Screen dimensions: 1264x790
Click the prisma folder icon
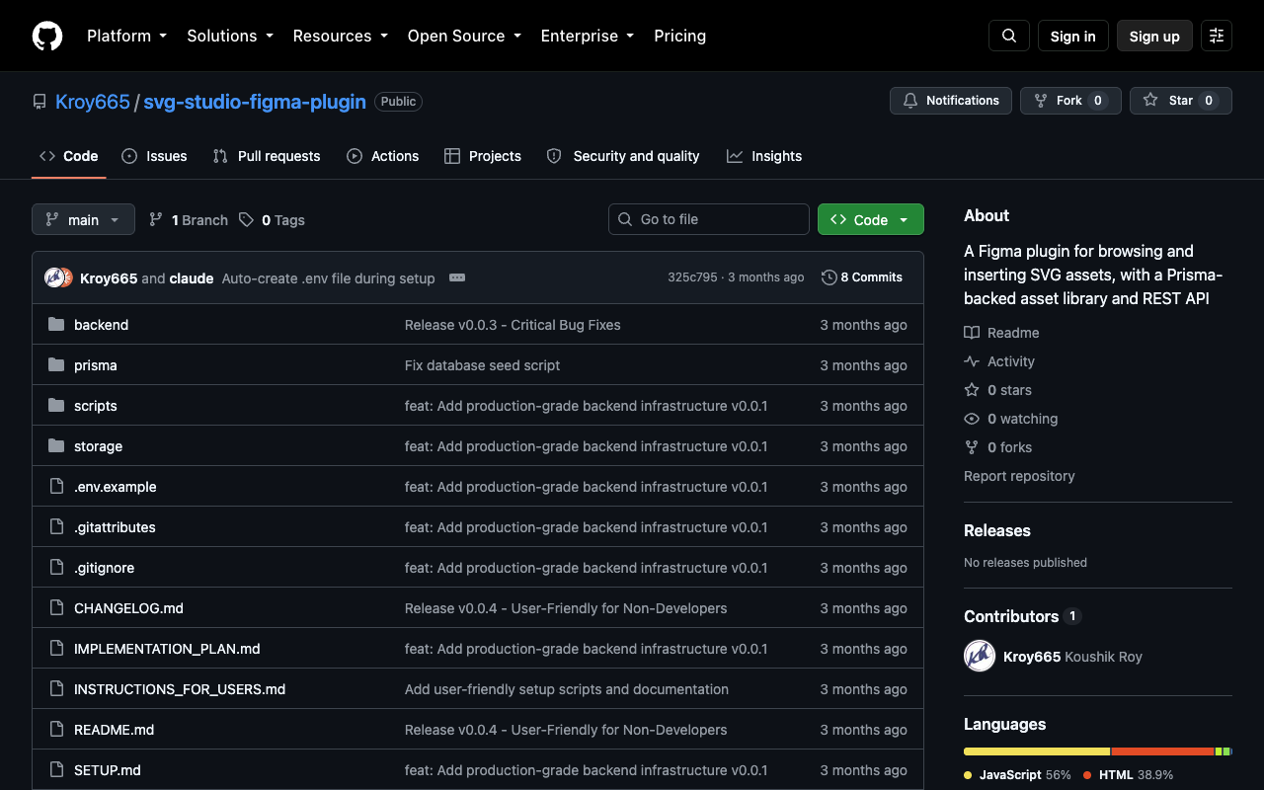[56, 365]
